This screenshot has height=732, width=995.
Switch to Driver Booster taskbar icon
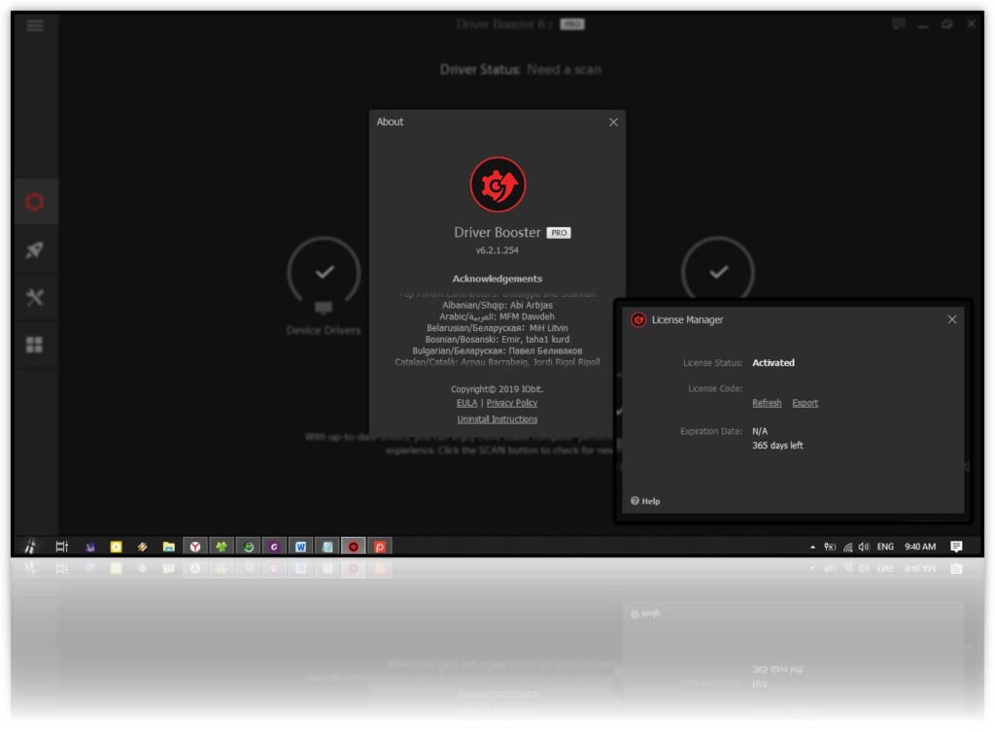click(x=354, y=547)
